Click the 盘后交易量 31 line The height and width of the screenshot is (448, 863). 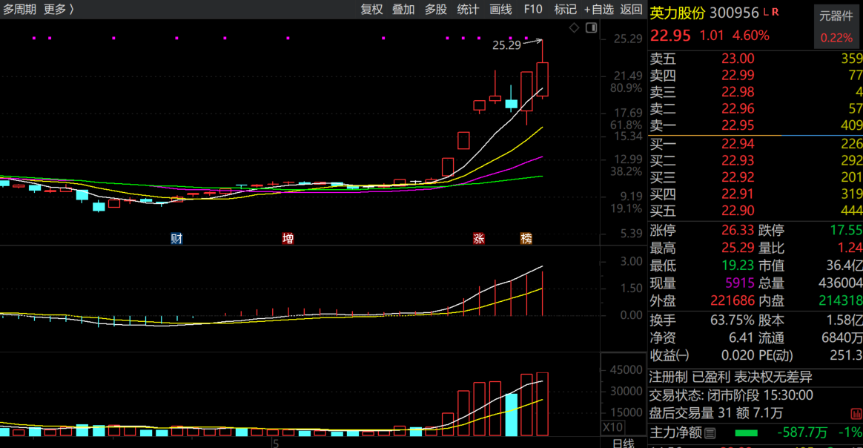[716, 413]
